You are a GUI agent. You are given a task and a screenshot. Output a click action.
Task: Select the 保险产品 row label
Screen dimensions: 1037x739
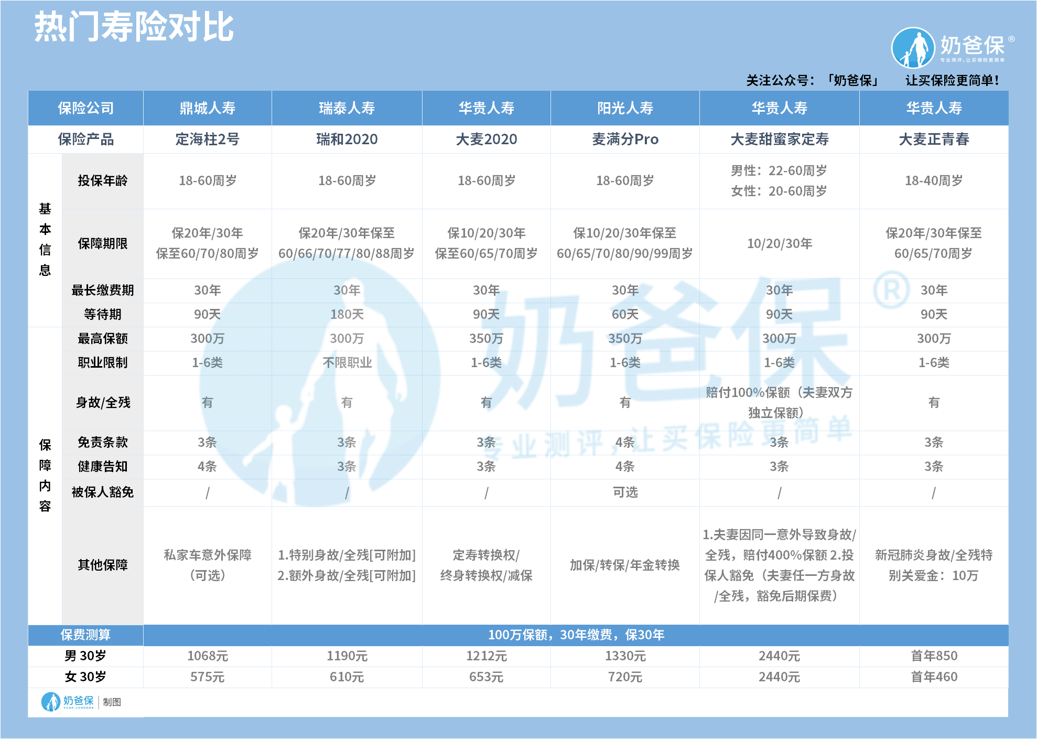pos(85,139)
